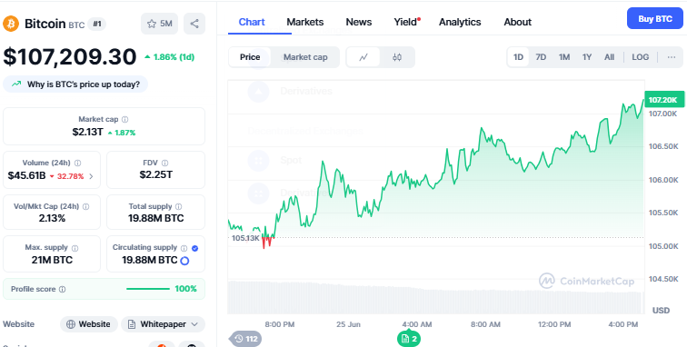The width and height of the screenshot is (687, 347).
Task: Click the Buy BTC button
Action: (655, 19)
